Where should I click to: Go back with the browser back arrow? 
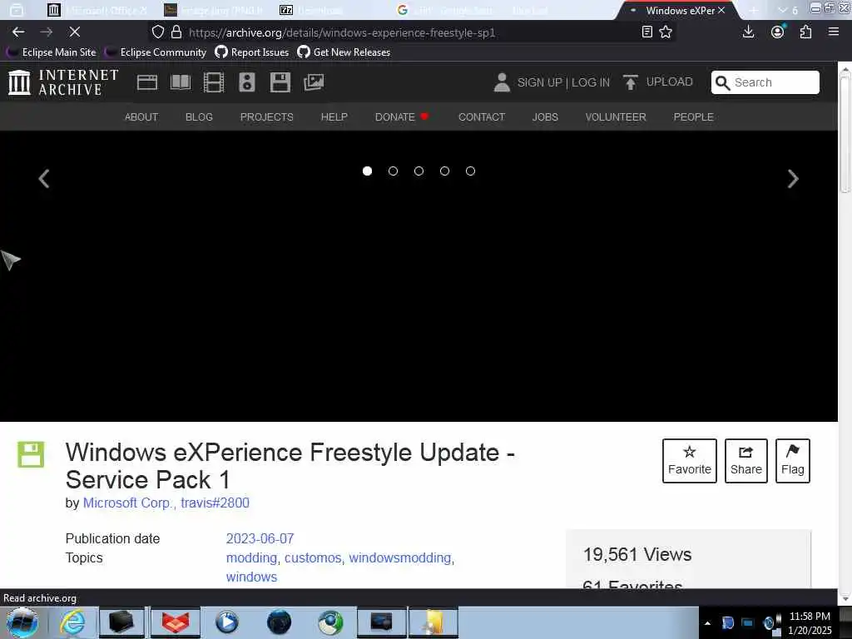(18, 32)
